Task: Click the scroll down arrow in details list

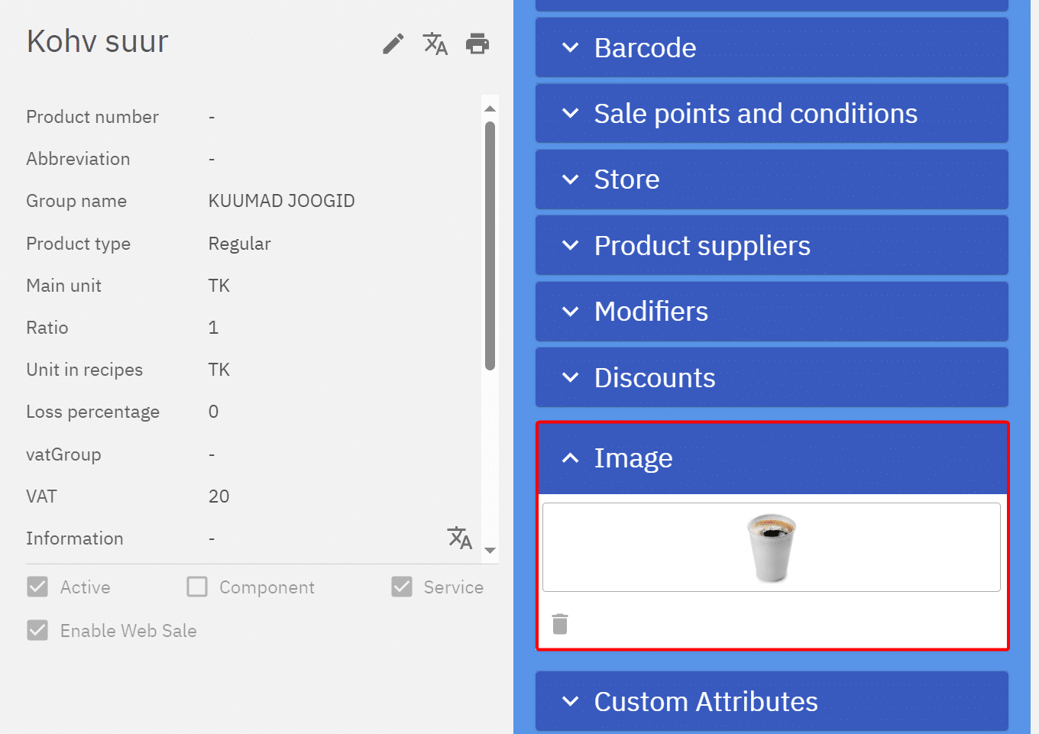Action: click(x=490, y=550)
